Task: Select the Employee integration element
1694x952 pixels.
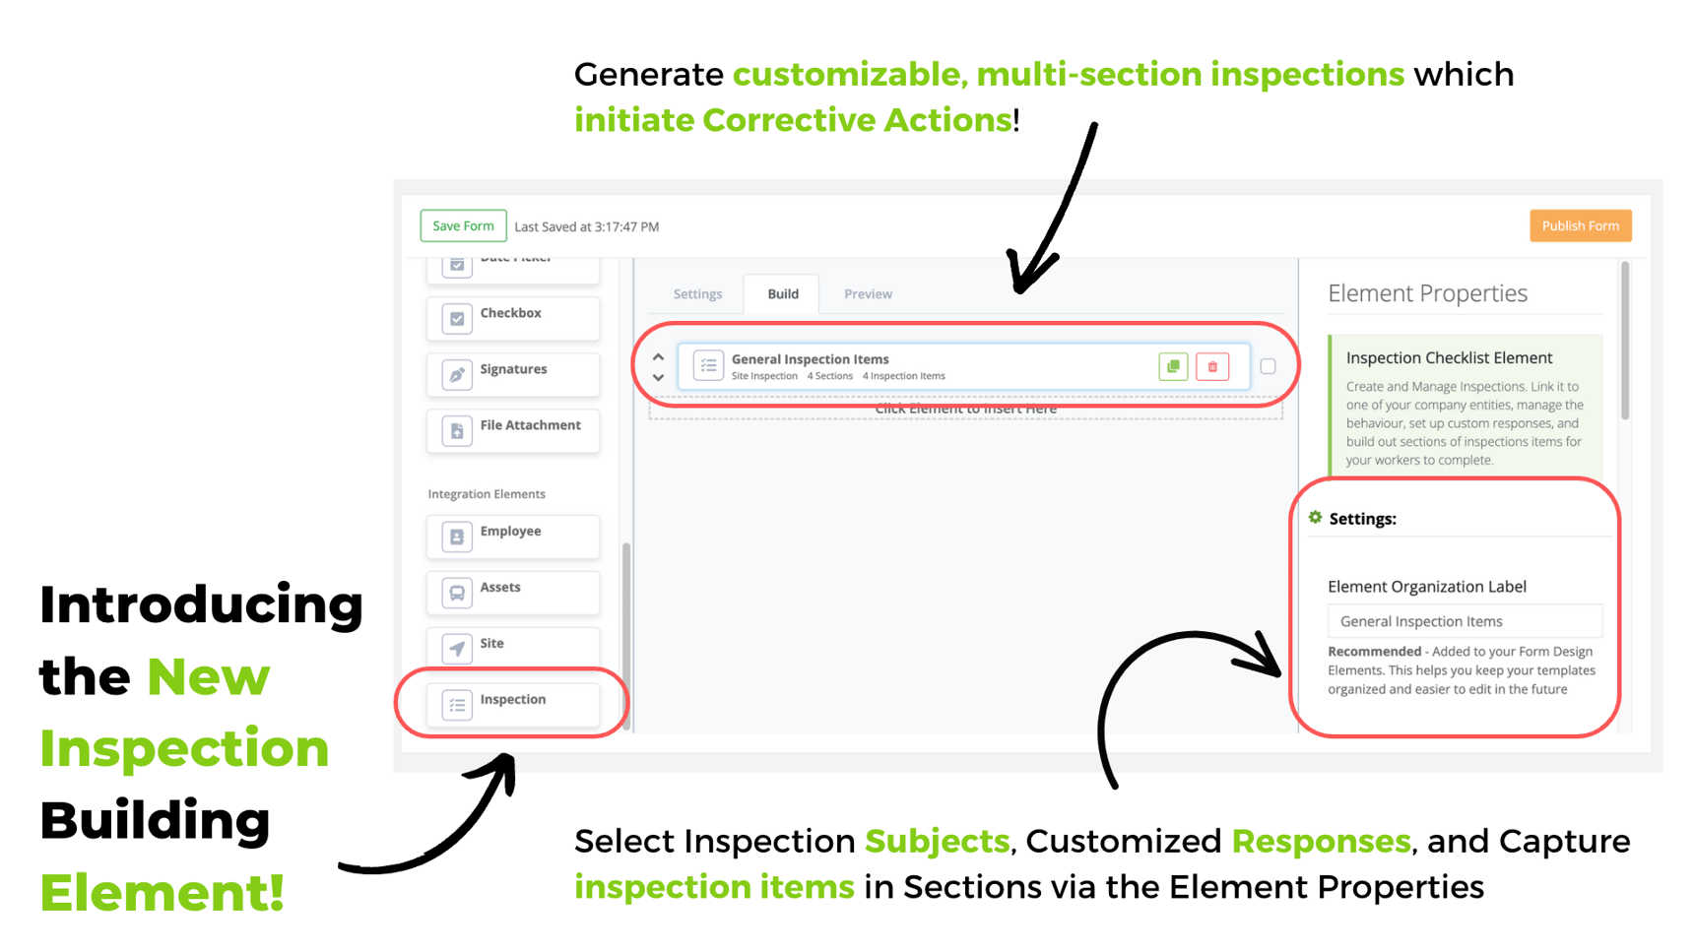Action: pos(512,535)
